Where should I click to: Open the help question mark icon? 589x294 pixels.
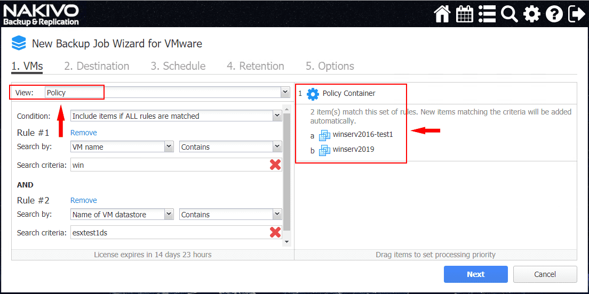[x=554, y=14]
